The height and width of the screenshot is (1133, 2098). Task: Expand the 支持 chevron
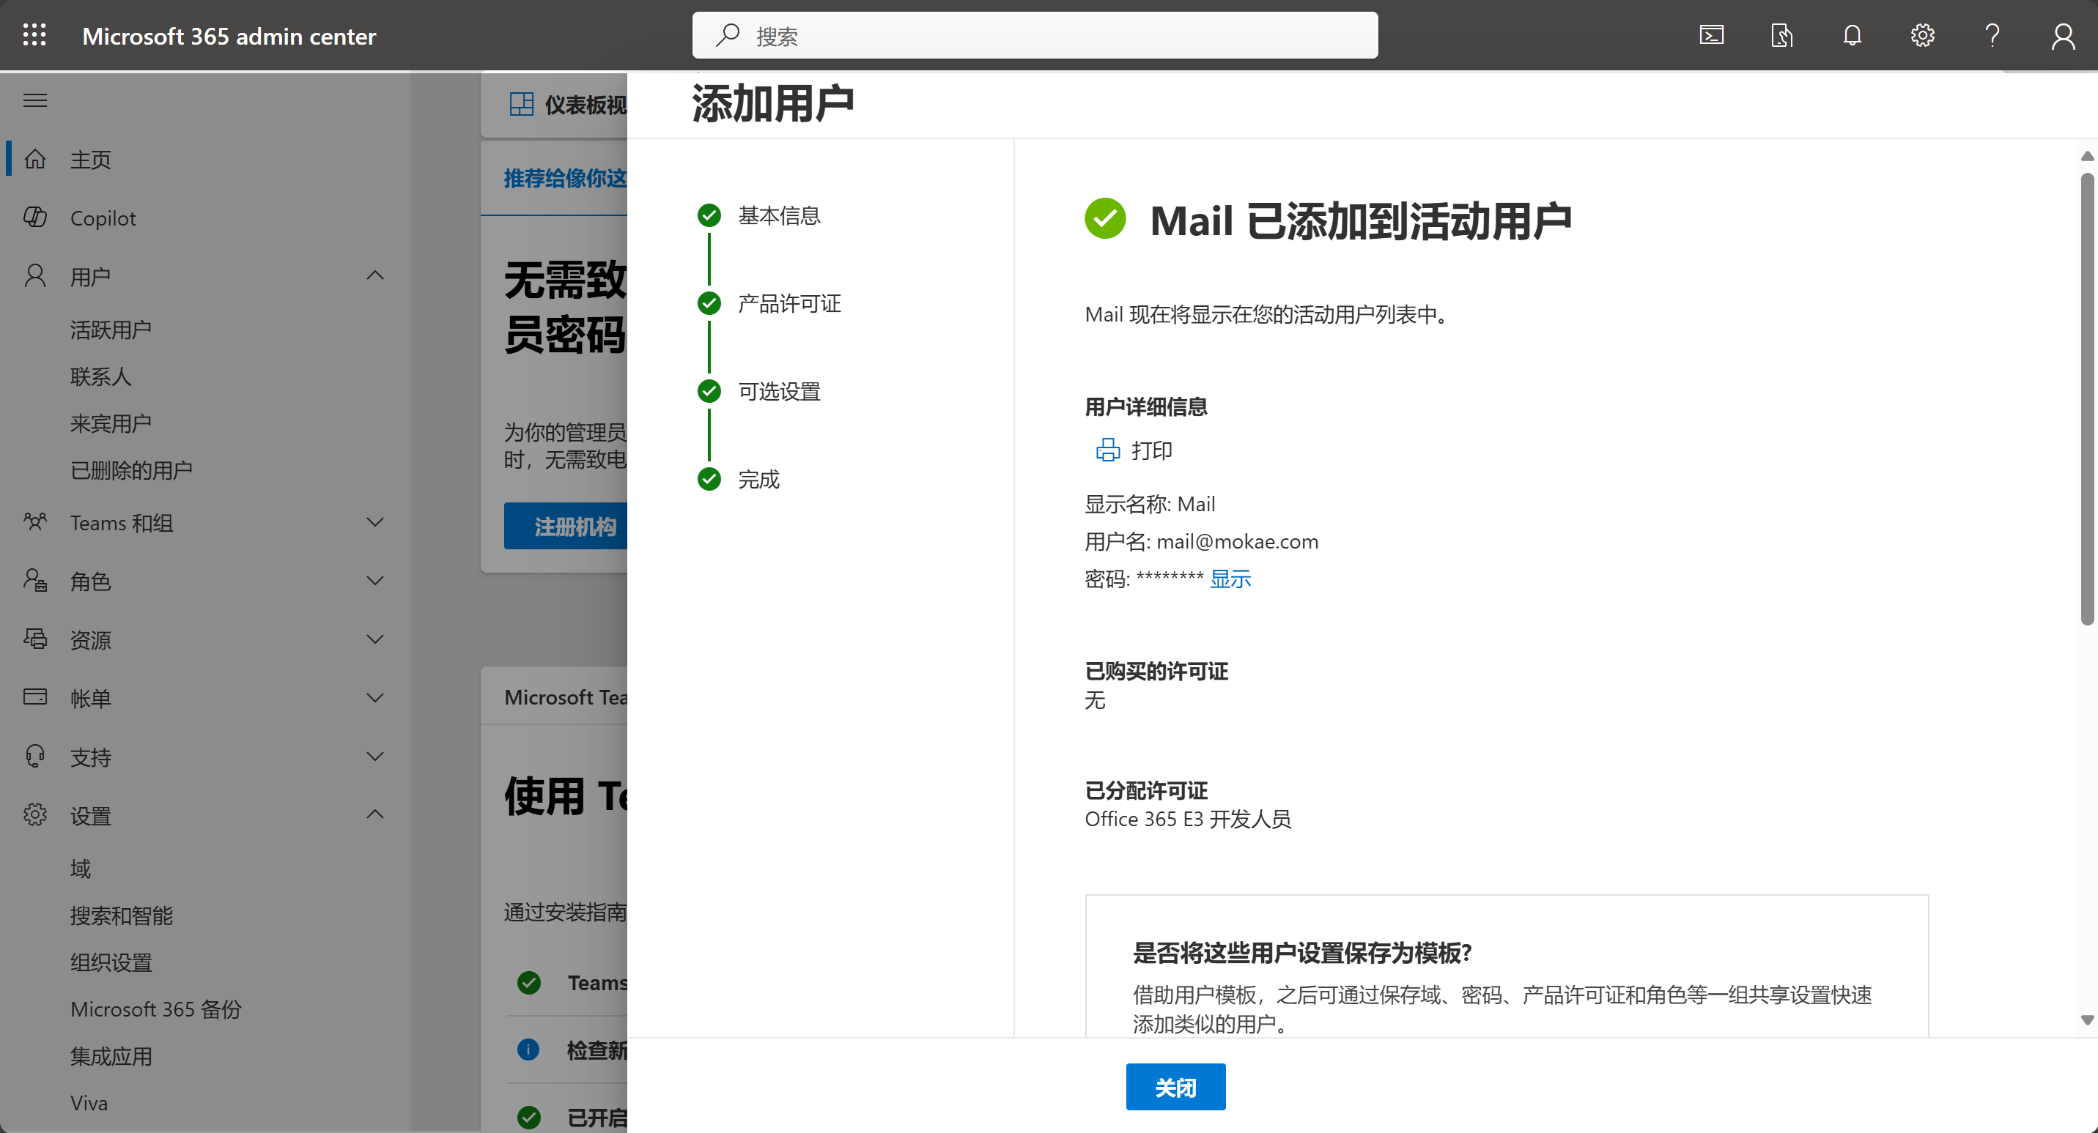tap(374, 756)
